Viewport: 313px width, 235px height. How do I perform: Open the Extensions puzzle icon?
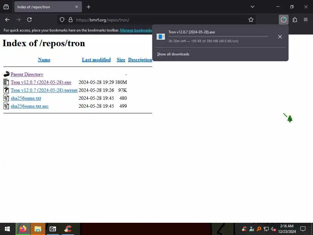click(295, 20)
